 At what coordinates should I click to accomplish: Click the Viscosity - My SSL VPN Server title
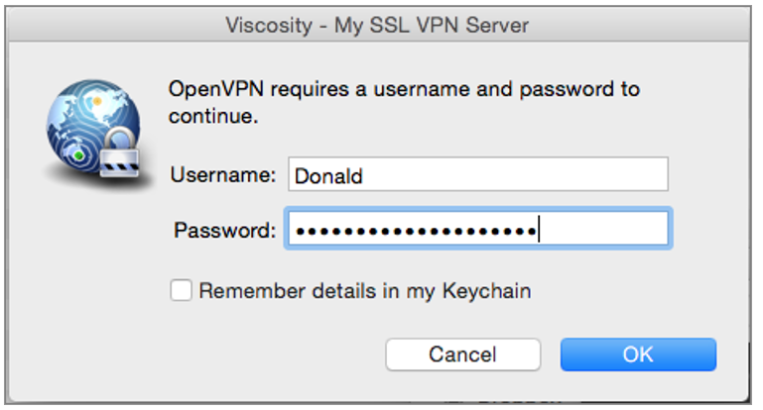pos(381,24)
